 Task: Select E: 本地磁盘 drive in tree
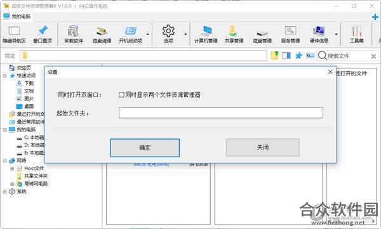[x=34, y=153]
